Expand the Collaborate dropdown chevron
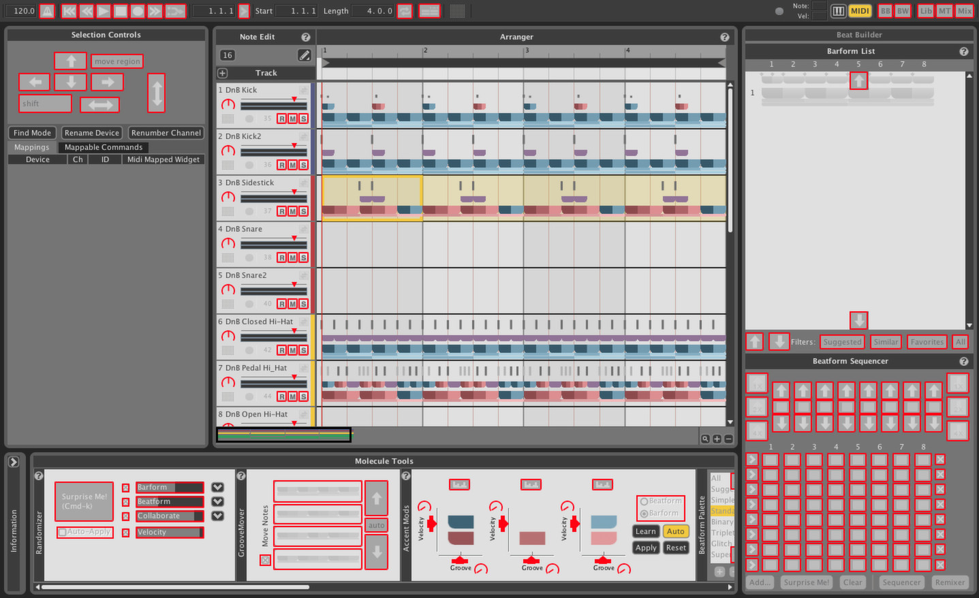Screen dimensions: 979x598 217,516
